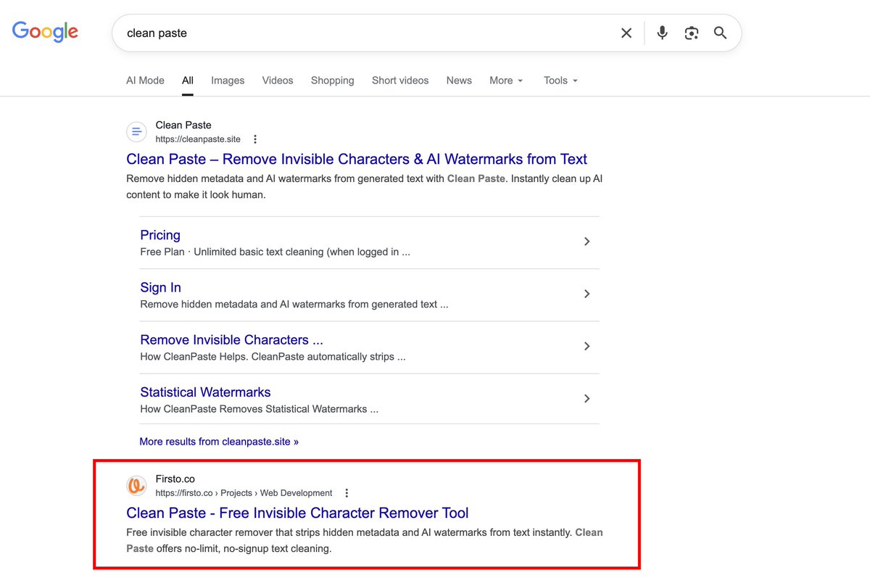870x578 pixels.
Task: Click the 'Free invisible character remover' description
Action: [365, 540]
